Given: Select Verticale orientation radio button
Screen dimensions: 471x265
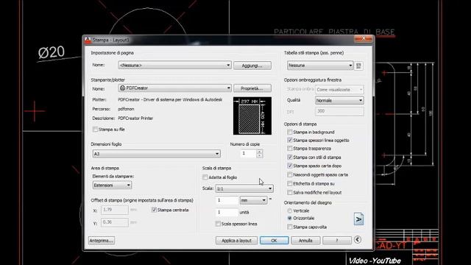Looking at the screenshot, I should click(289, 211).
